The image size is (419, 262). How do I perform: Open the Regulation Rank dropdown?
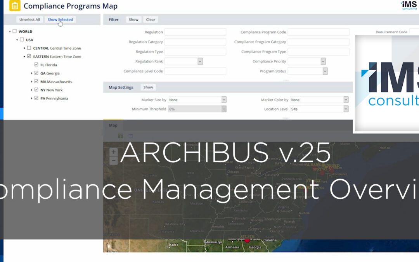tap(200, 61)
